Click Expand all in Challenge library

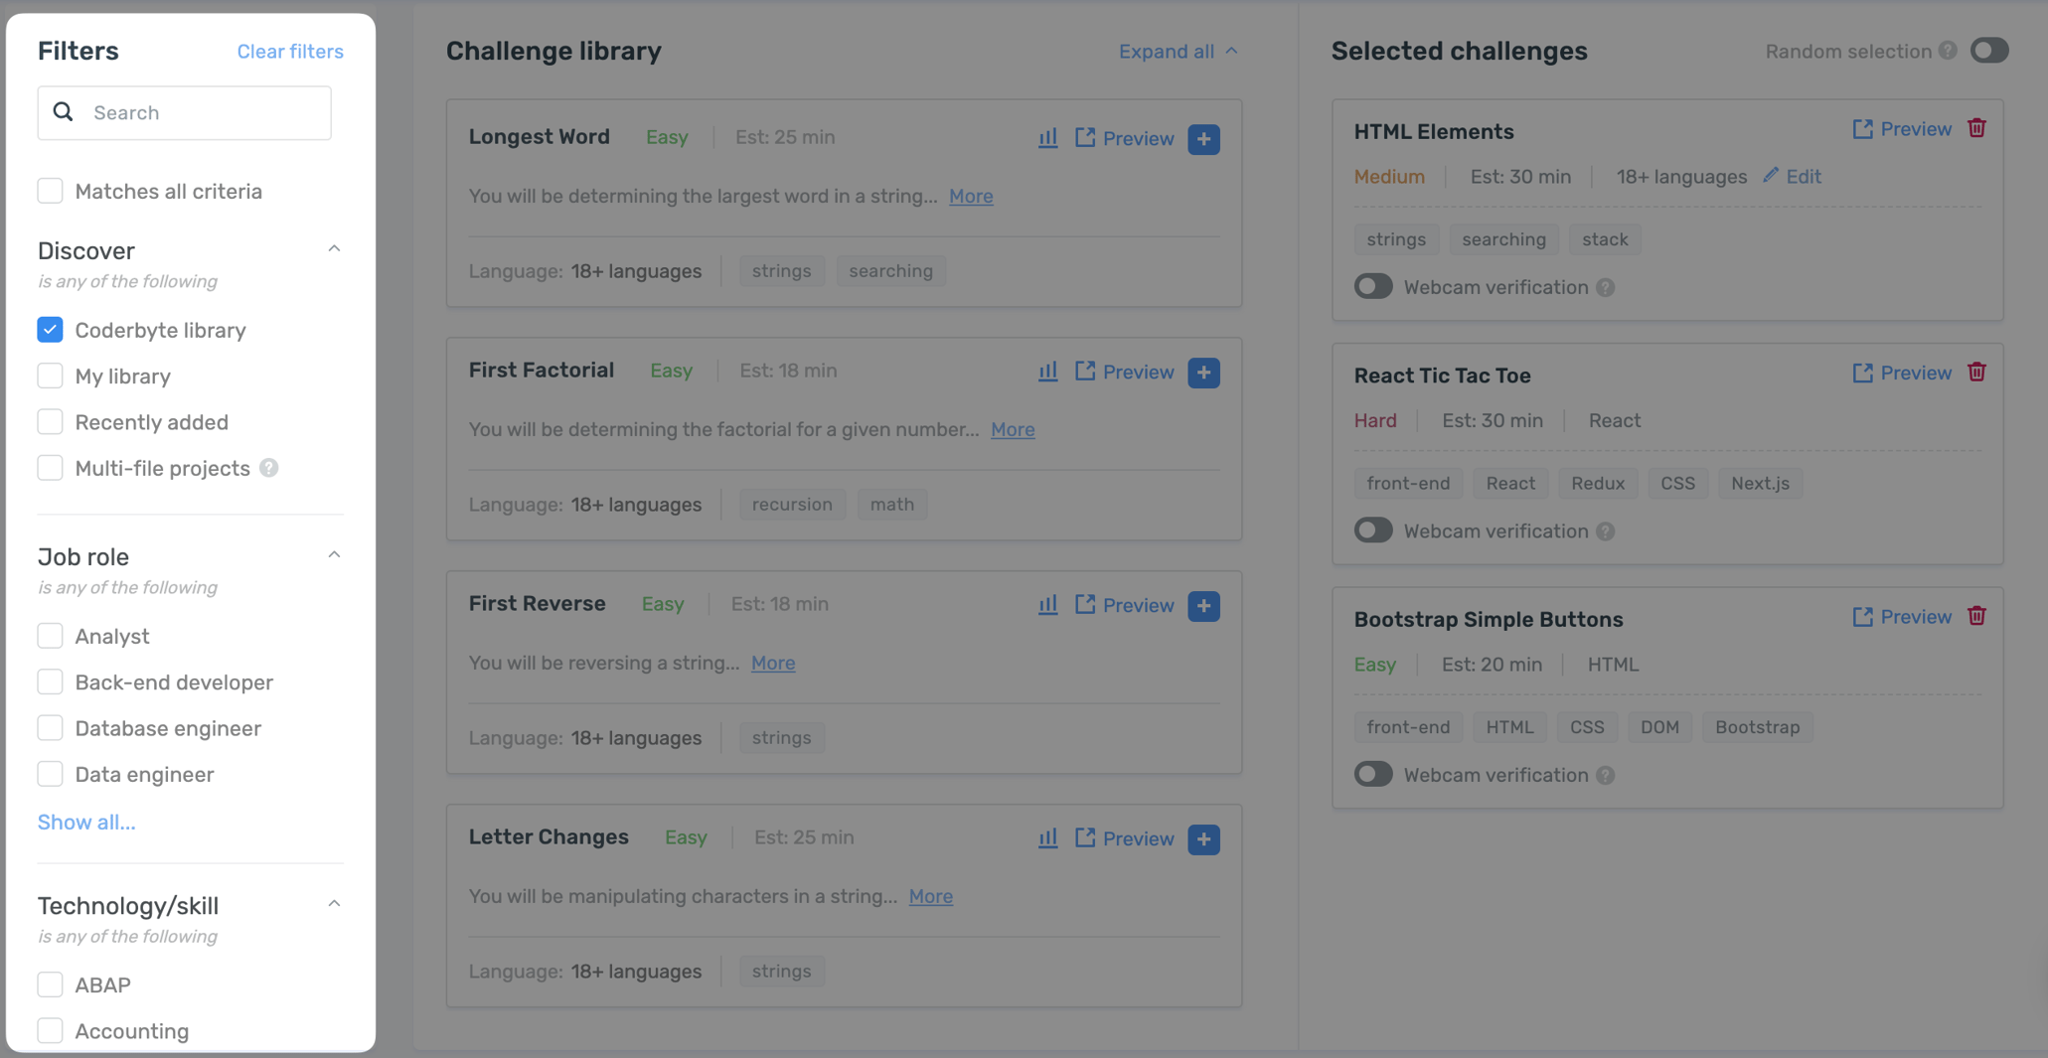click(1178, 52)
